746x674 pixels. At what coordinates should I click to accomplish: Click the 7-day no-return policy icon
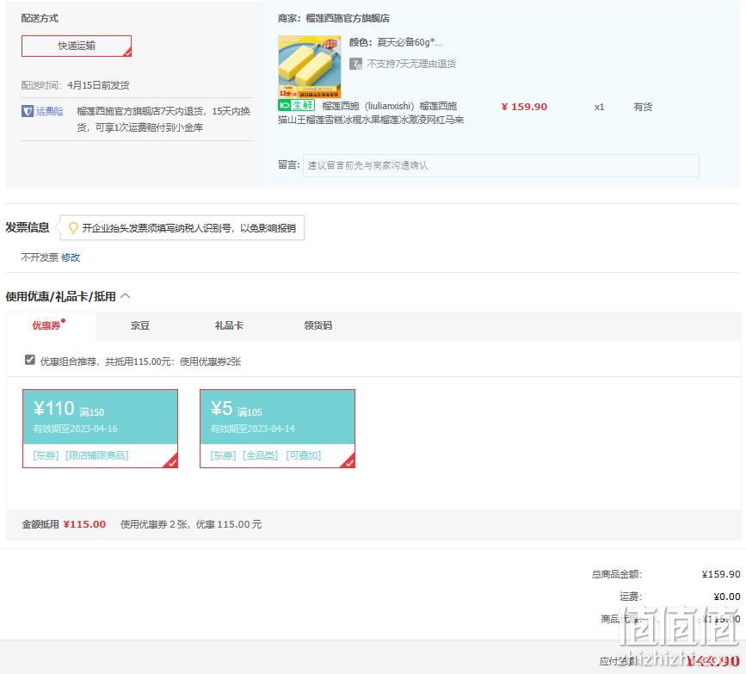[355, 64]
